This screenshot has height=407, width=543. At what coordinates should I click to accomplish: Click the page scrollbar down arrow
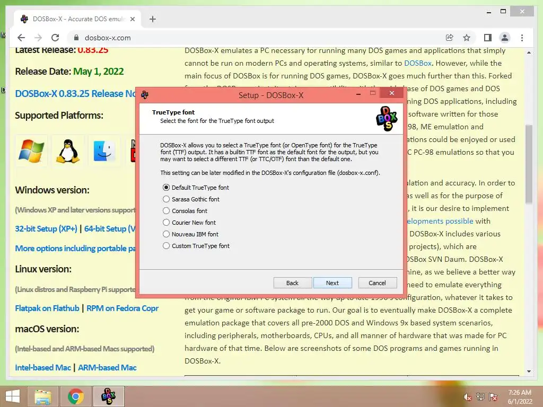(529, 371)
